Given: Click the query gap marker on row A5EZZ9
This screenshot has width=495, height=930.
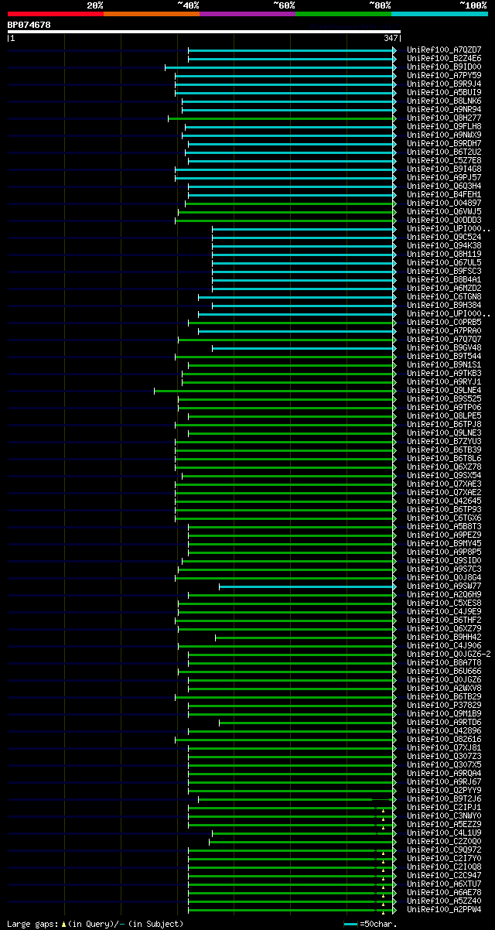Looking at the screenshot, I should [x=383, y=827].
